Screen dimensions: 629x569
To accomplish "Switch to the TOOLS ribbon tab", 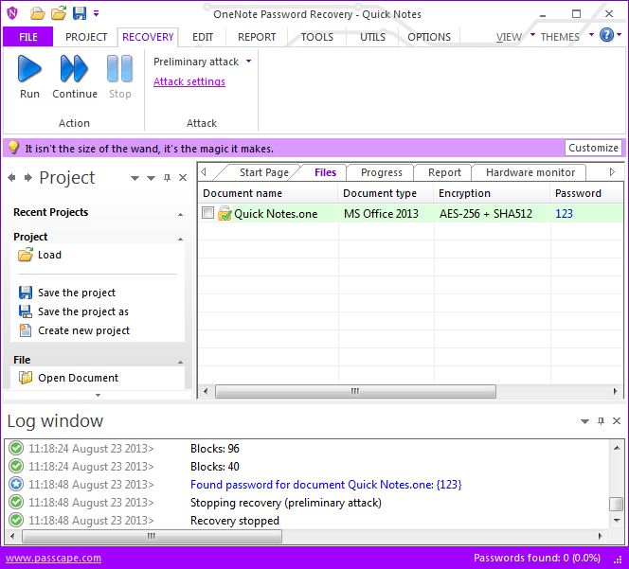I will pos(317,37).
